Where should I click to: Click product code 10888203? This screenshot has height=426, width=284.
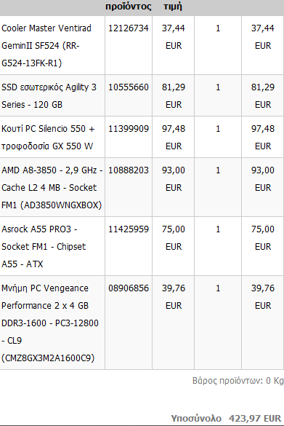129,170
